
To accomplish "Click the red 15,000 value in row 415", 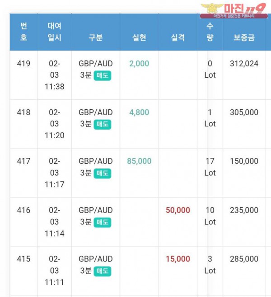I will tap(178, 259).
